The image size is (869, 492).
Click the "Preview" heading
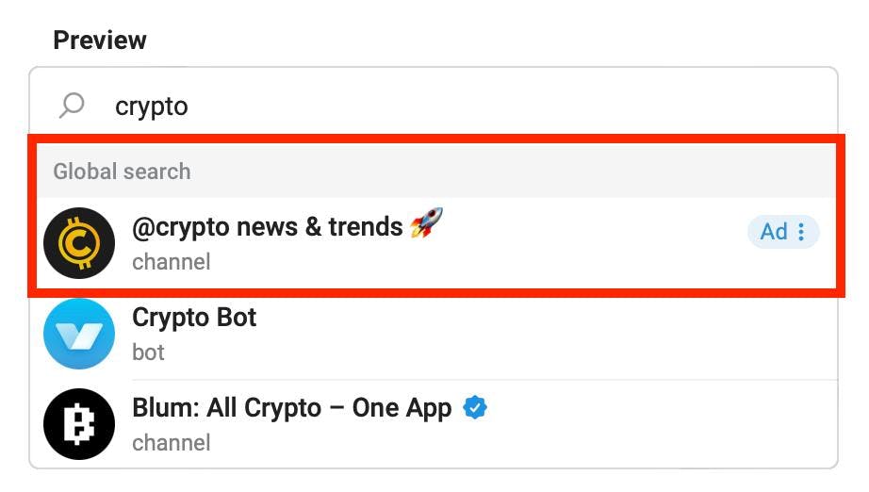pos(100,41)
